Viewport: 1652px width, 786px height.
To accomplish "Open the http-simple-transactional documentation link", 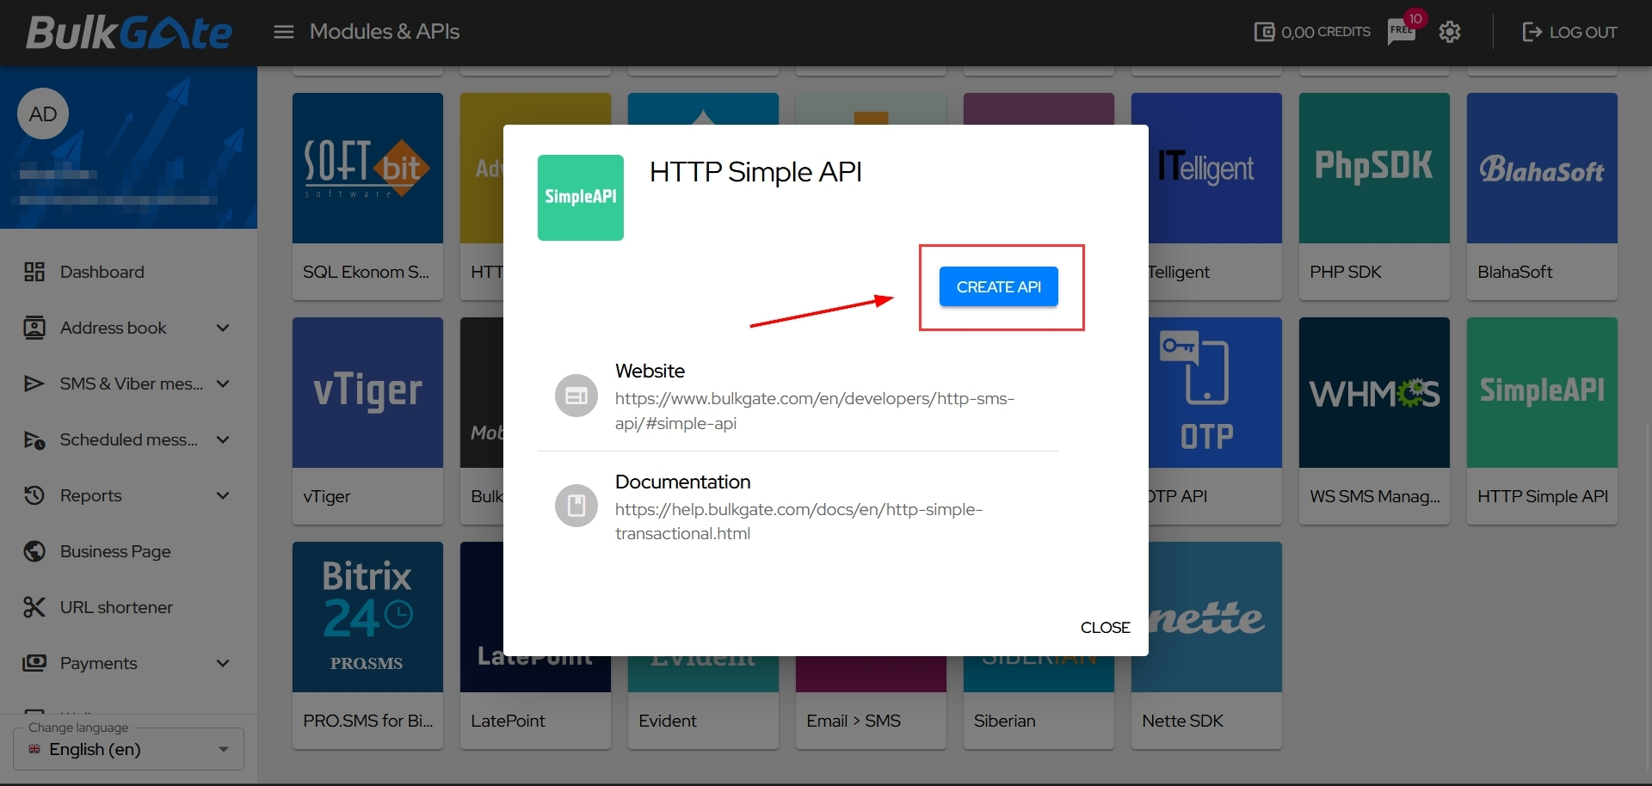I will pyautogui.click(x=798, y=521).
